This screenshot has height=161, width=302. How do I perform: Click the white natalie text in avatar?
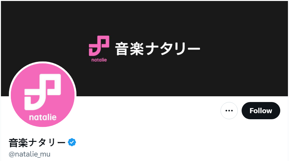tap(43, 117)
